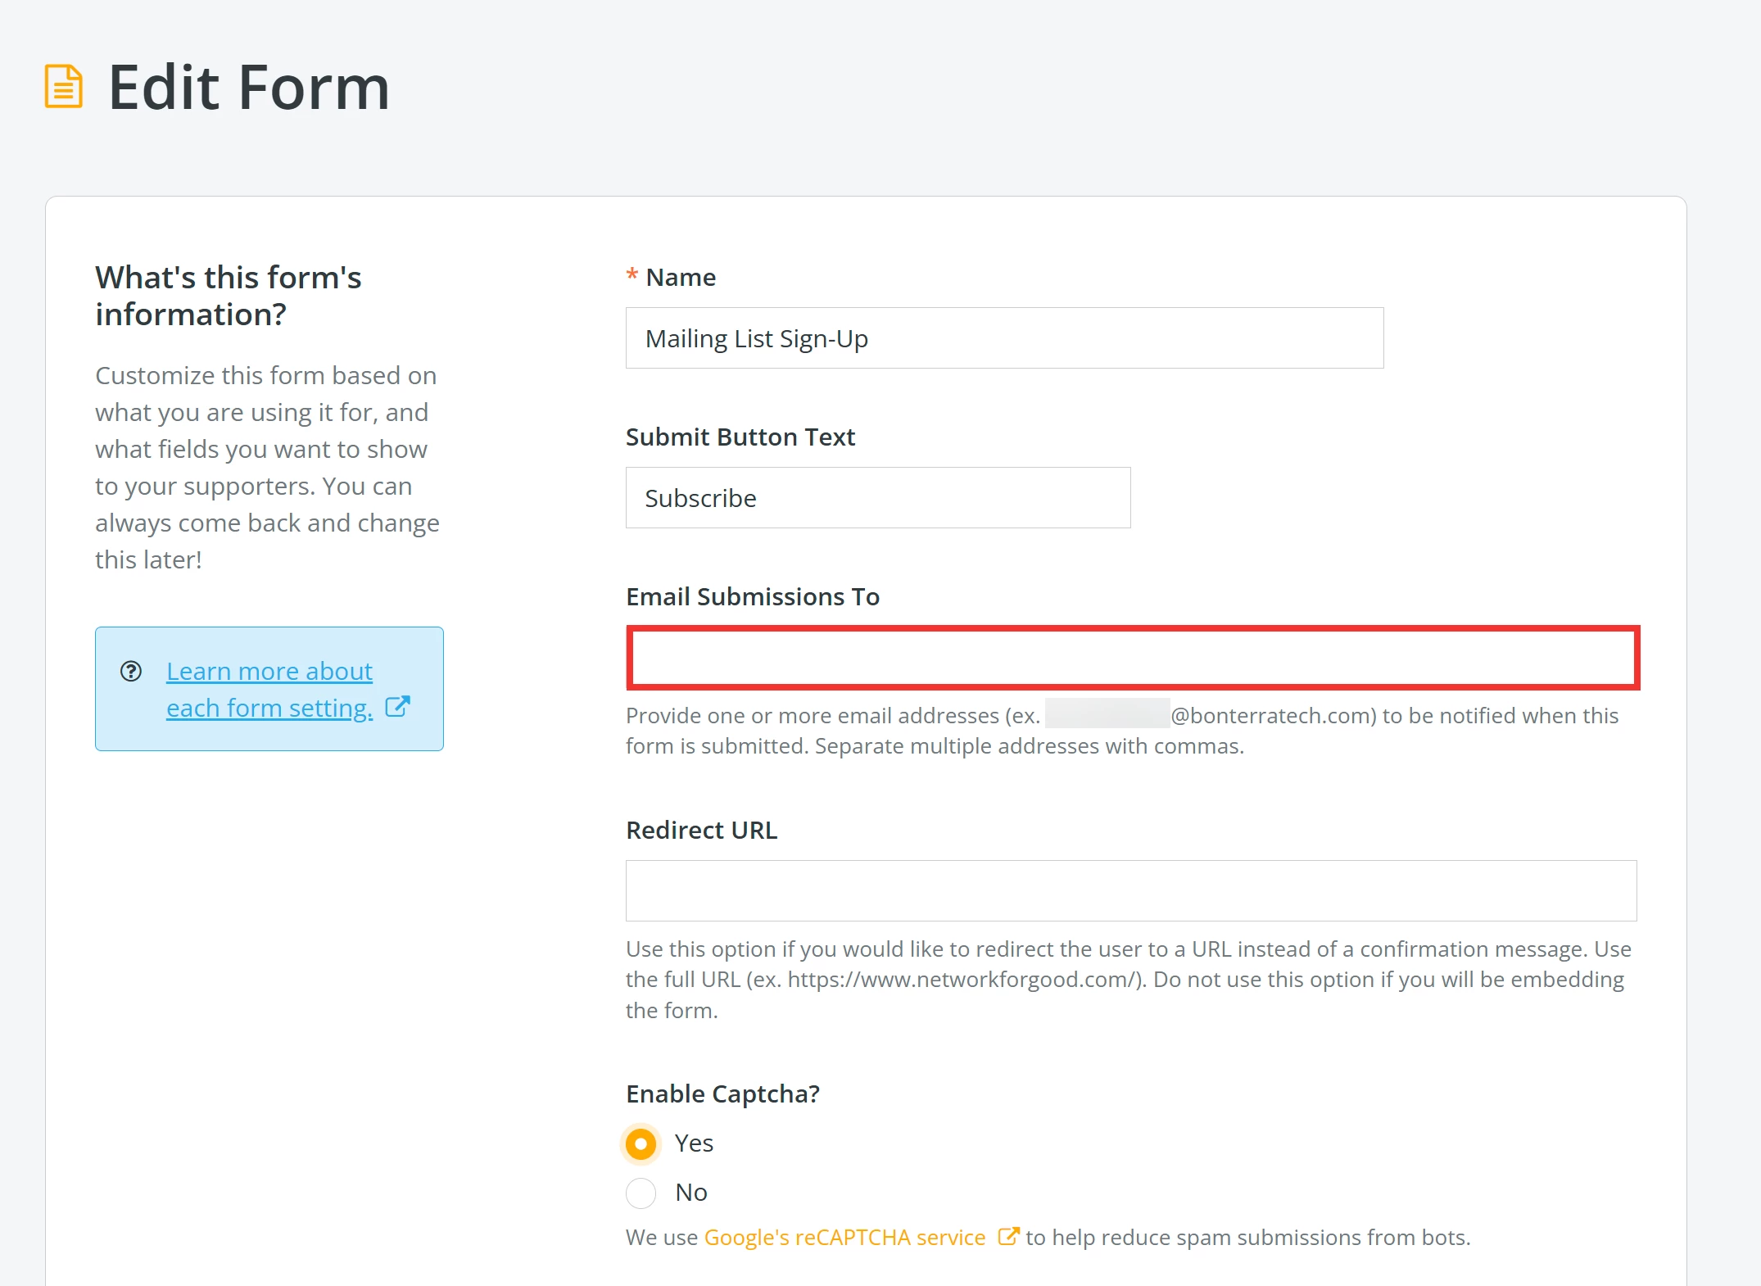Viewport: 1761px width, 1286px height.
Task: Click the Edit Form page heading
Action: pyautogui.click(x=248, y=87)
